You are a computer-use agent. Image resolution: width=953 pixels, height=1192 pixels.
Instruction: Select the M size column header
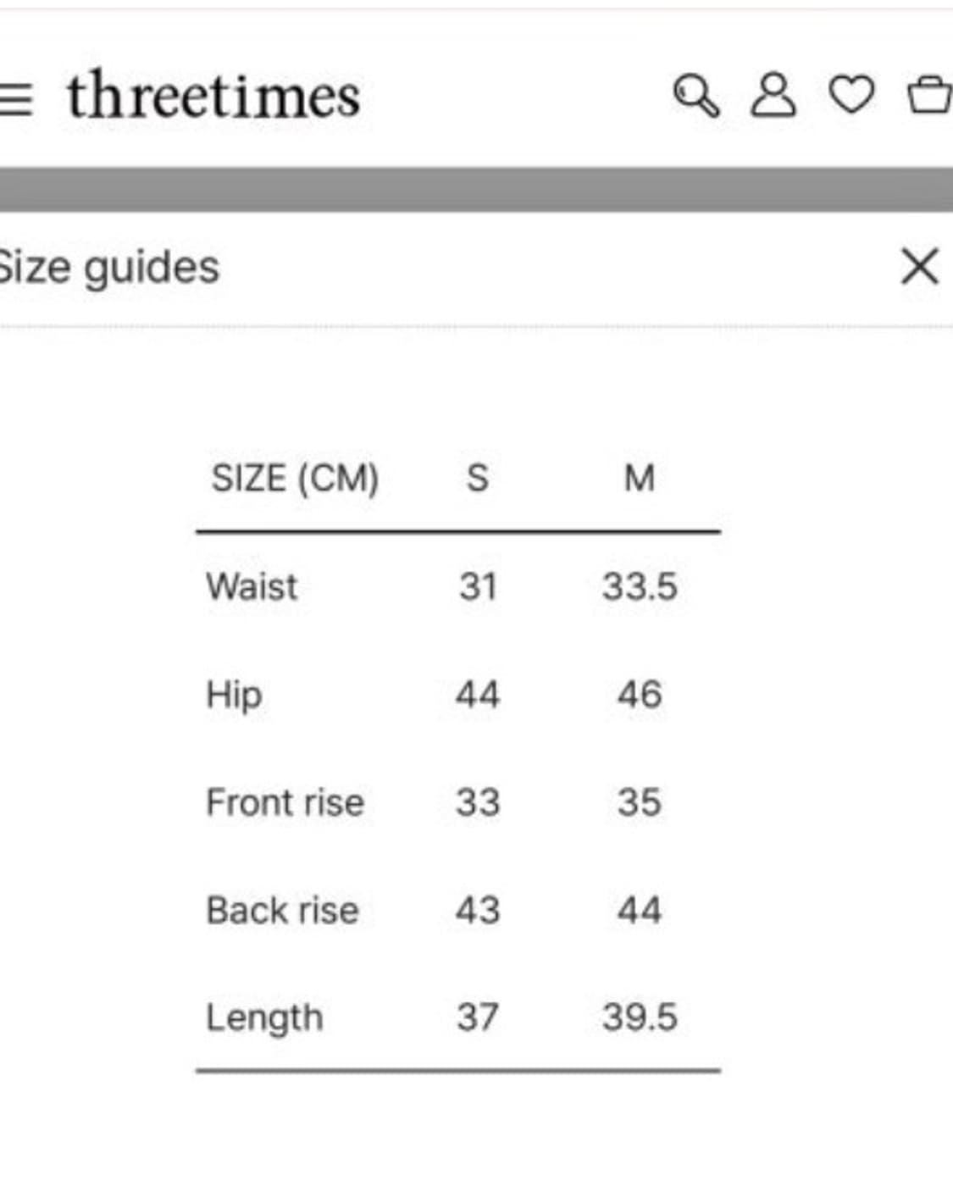[640, 479]
